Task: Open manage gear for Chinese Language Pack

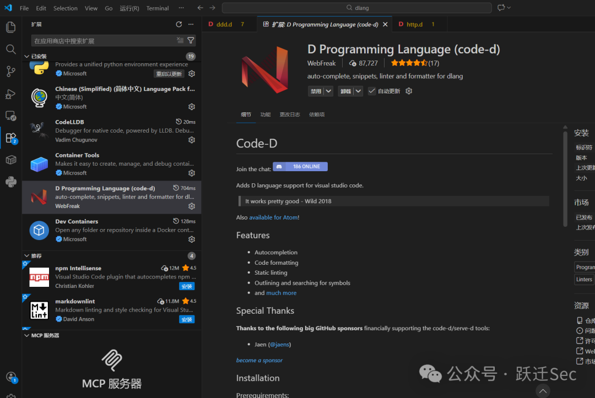Action: tap(192, 107)
